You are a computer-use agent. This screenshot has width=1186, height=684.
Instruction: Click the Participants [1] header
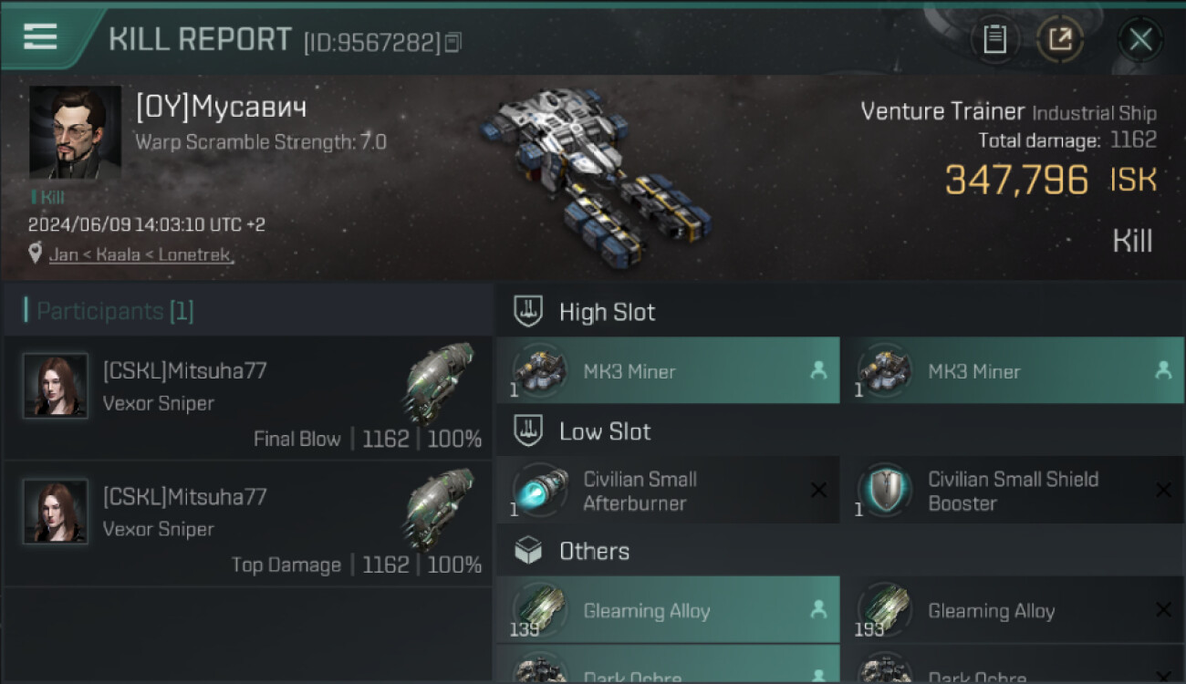click(115, 312)
